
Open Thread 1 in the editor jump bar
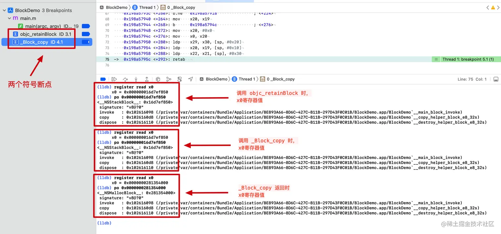[x=147, y=7]
